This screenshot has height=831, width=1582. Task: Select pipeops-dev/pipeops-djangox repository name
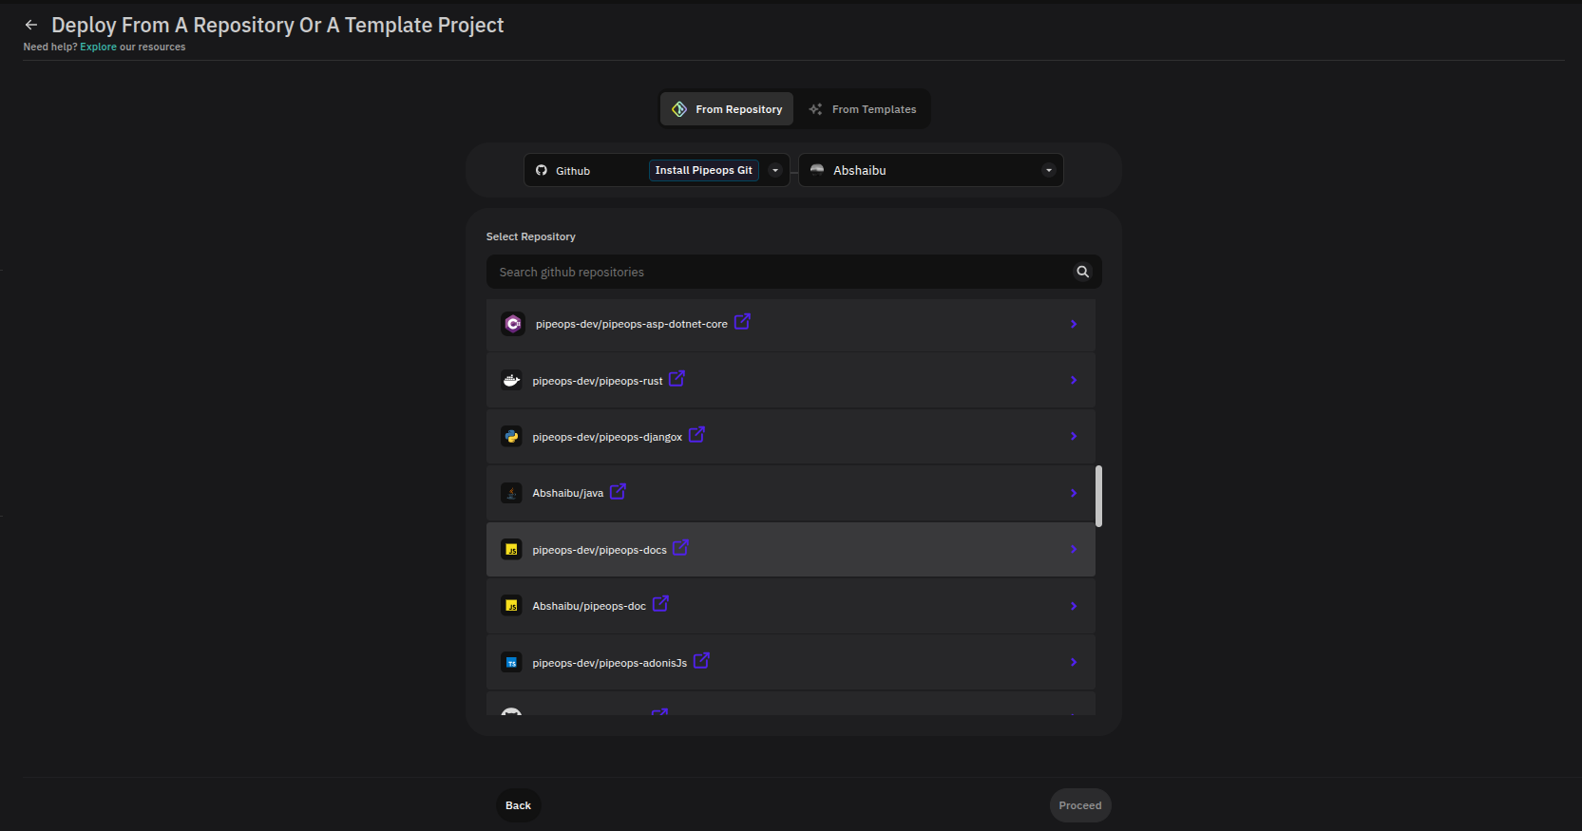[x=607, y=437]
